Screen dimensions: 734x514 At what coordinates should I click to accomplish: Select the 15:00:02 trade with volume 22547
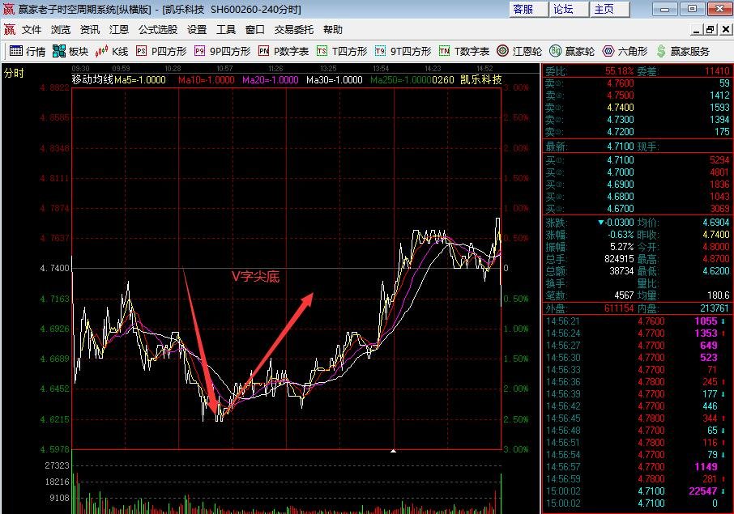(x=636, y=491)
